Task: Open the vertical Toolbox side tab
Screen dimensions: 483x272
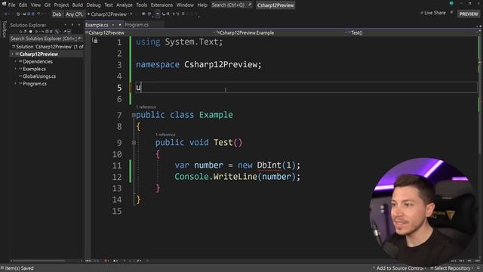Action: (4, 29)
